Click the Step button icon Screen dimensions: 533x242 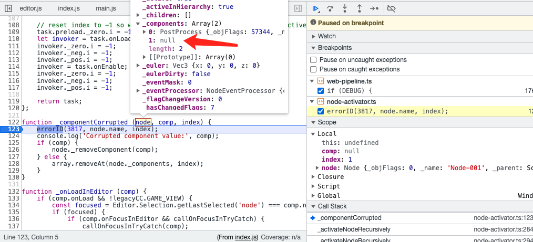[x=374, y=8]
